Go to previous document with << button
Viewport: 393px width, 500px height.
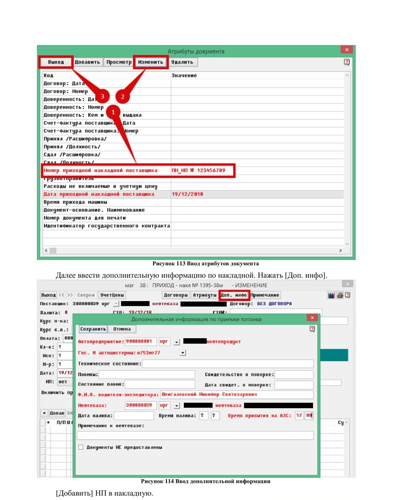point(62,295)
